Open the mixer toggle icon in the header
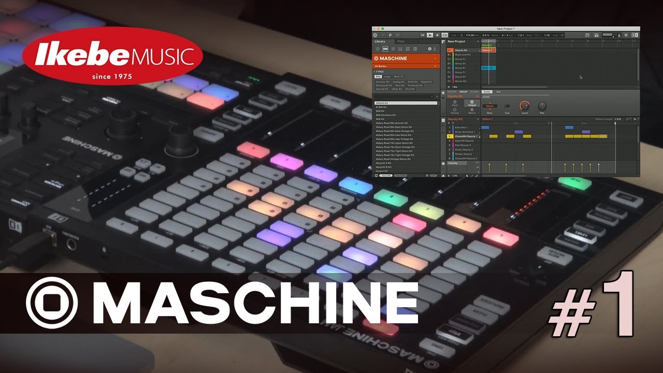663x373 pixels. pos(397,35)
